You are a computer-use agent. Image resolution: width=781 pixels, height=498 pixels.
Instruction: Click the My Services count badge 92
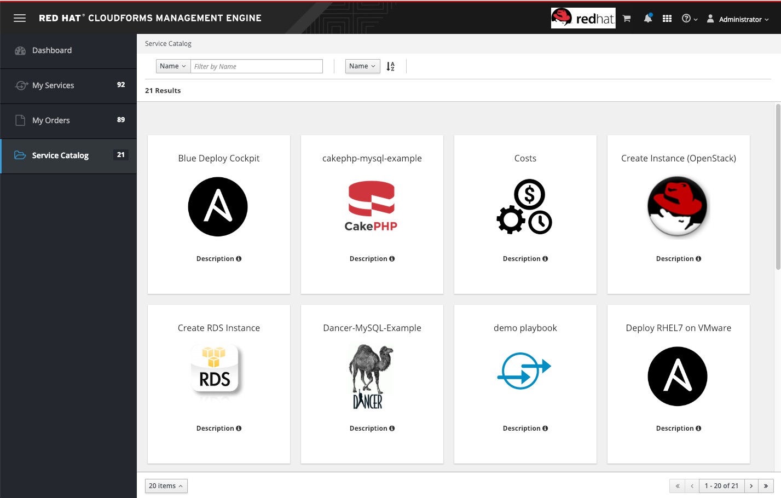121,85
